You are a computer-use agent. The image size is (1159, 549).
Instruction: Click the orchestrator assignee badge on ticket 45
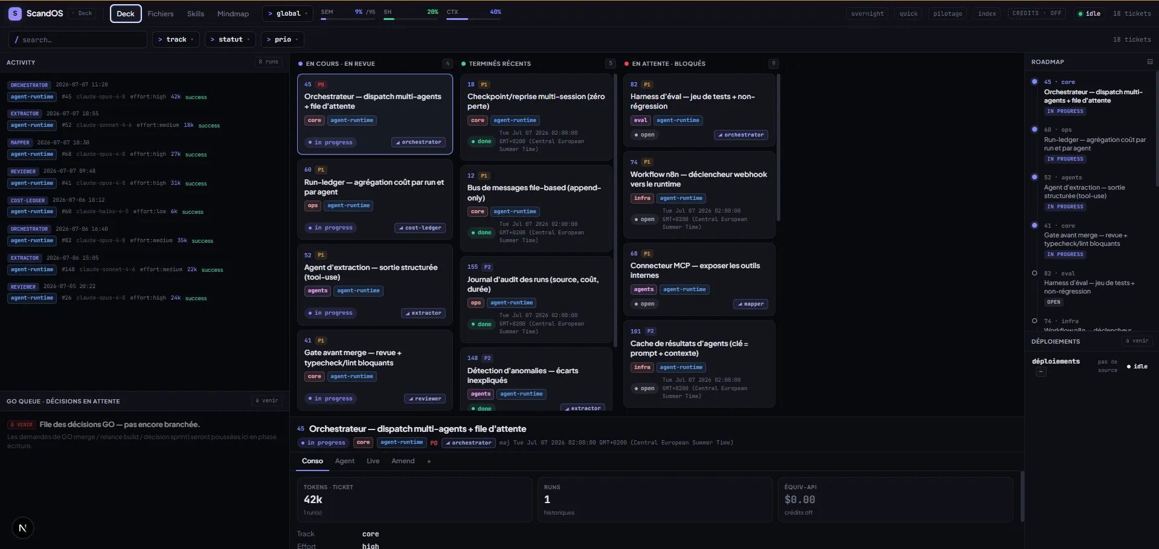(419, 143)
